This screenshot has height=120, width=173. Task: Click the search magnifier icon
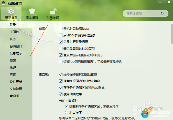[x=162, y=13]
